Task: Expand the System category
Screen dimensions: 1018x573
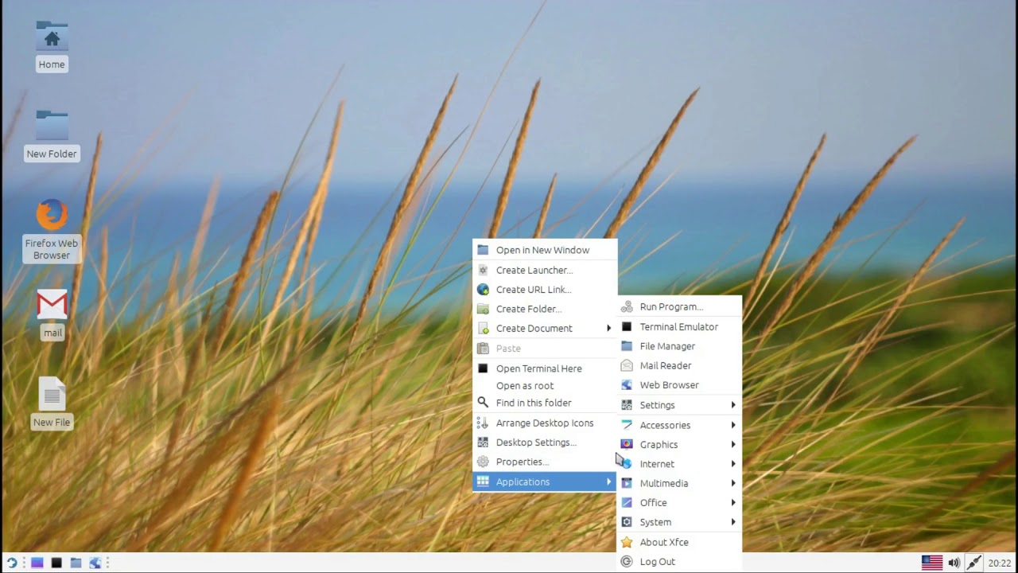Action: pyautogui.click(x=679, y=522)
